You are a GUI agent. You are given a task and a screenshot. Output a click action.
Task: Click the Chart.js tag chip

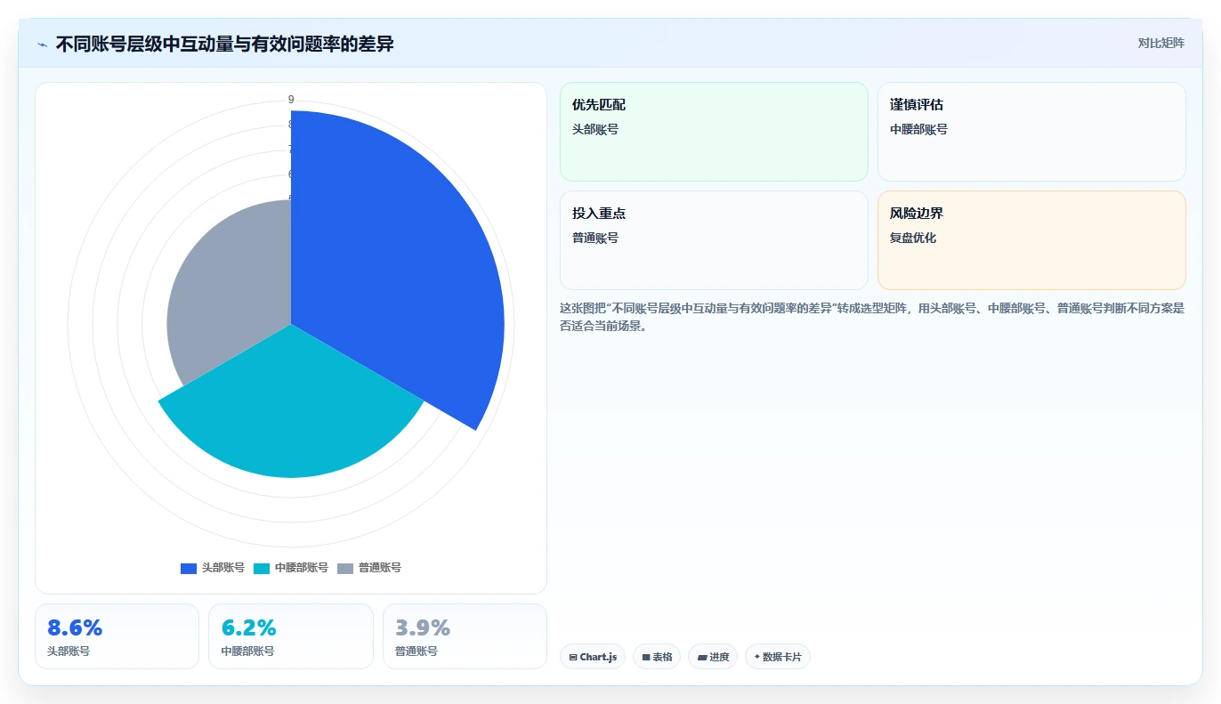point(593,657)
